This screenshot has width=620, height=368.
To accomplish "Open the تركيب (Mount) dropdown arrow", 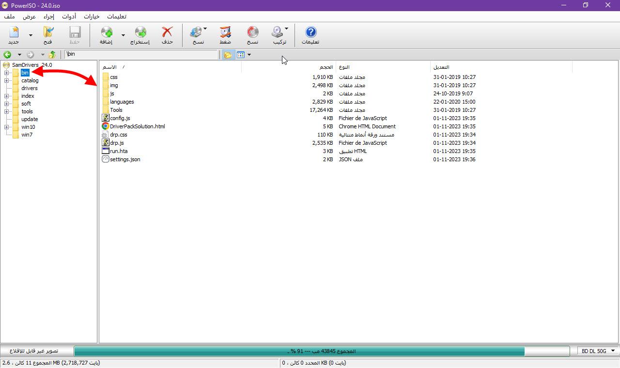I will (286, 29).
